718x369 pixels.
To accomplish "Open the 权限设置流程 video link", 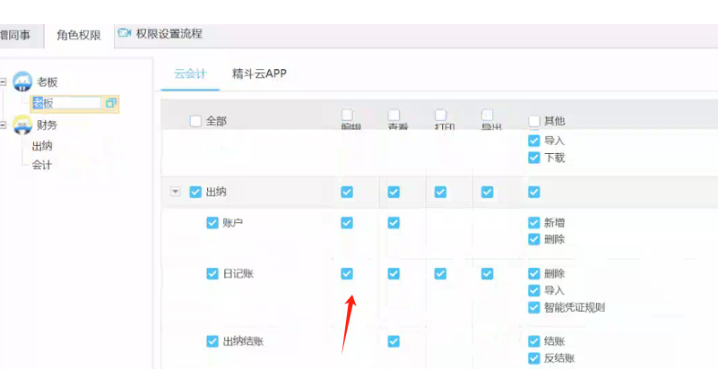I will pyautogui.click(x=169, y=34).
